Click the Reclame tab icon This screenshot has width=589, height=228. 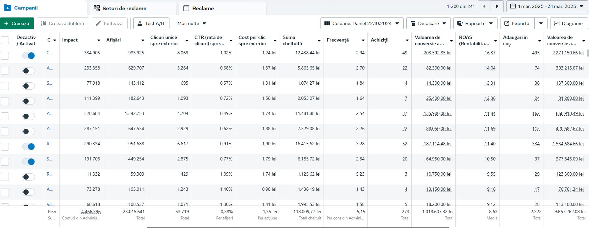pyautogui.click(x=186, y=8)
